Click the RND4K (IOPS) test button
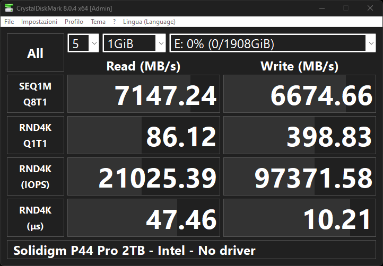 (35, 176)
